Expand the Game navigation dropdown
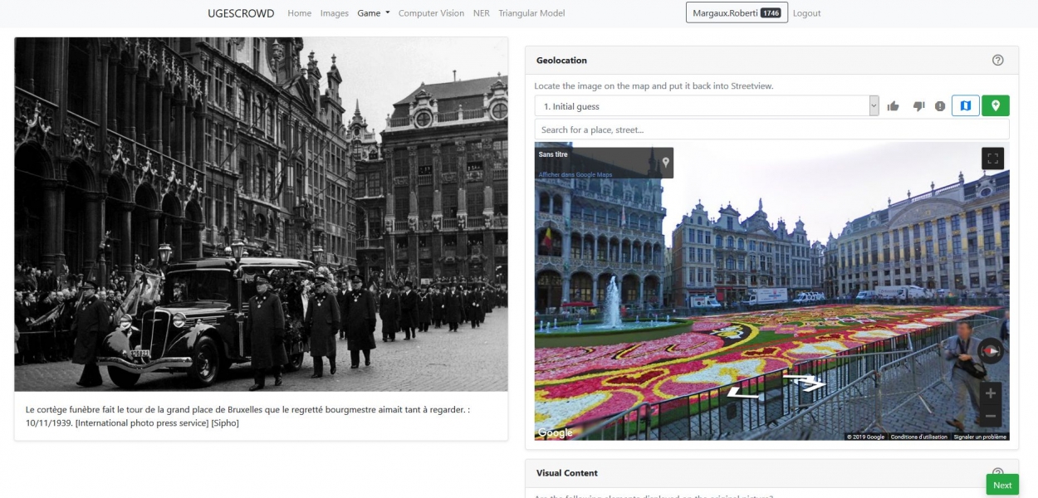This screenshot has height=498, width=1038. coord(374,13)
